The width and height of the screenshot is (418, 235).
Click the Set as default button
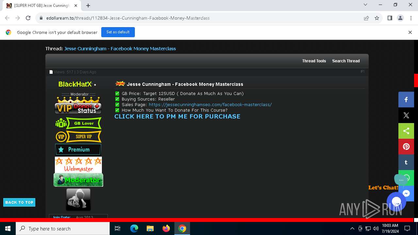point(118,32)
